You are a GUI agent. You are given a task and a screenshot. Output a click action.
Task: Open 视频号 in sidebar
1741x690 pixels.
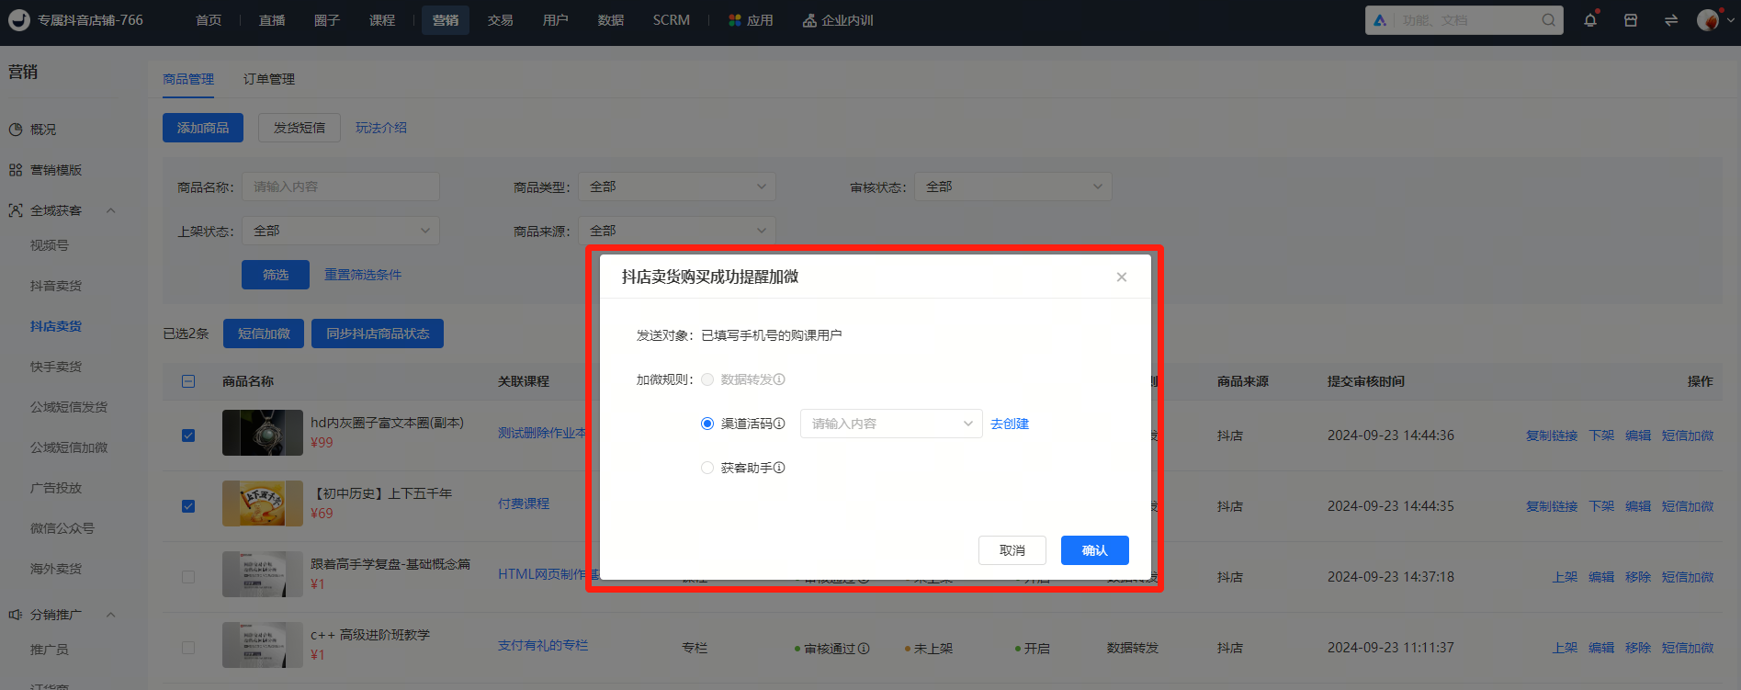(50, 245)
